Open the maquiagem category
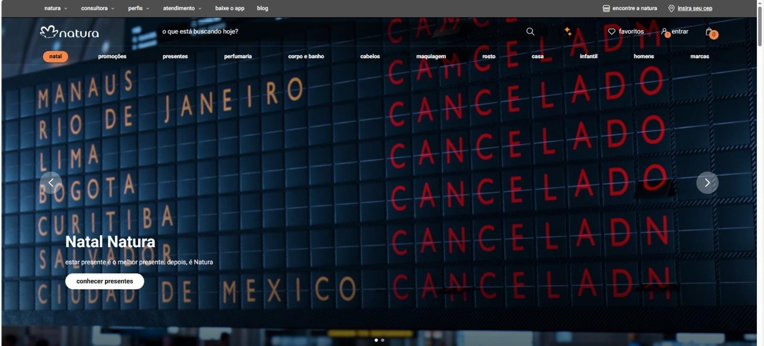The image size is (764, 346). pyautogui.click(x=430, y=56)
